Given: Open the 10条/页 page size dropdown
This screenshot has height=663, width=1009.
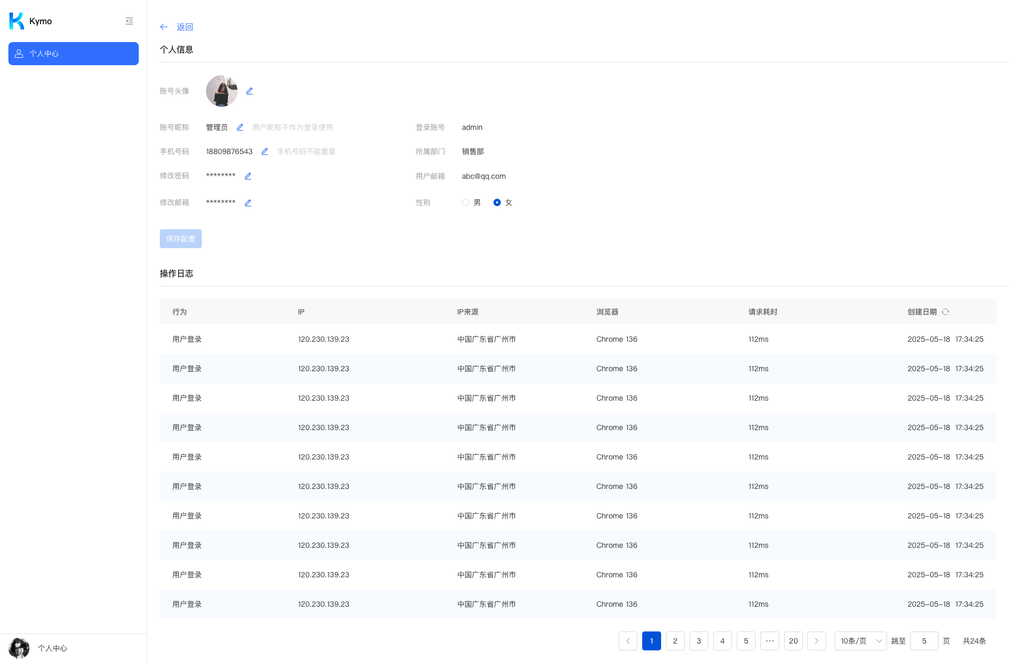Looking at the screenshot, I should point(860,641).
